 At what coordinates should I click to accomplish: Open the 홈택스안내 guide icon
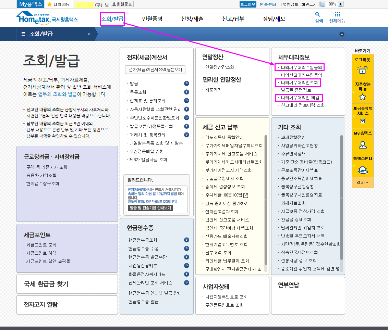point(362,169)
